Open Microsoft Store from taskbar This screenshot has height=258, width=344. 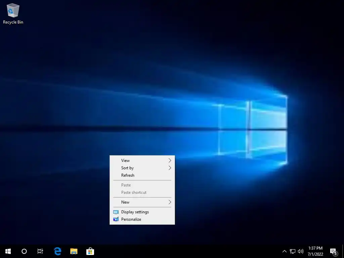90,251
